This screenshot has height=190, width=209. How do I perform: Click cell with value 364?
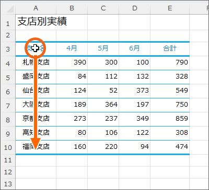[x=103, y=105]
